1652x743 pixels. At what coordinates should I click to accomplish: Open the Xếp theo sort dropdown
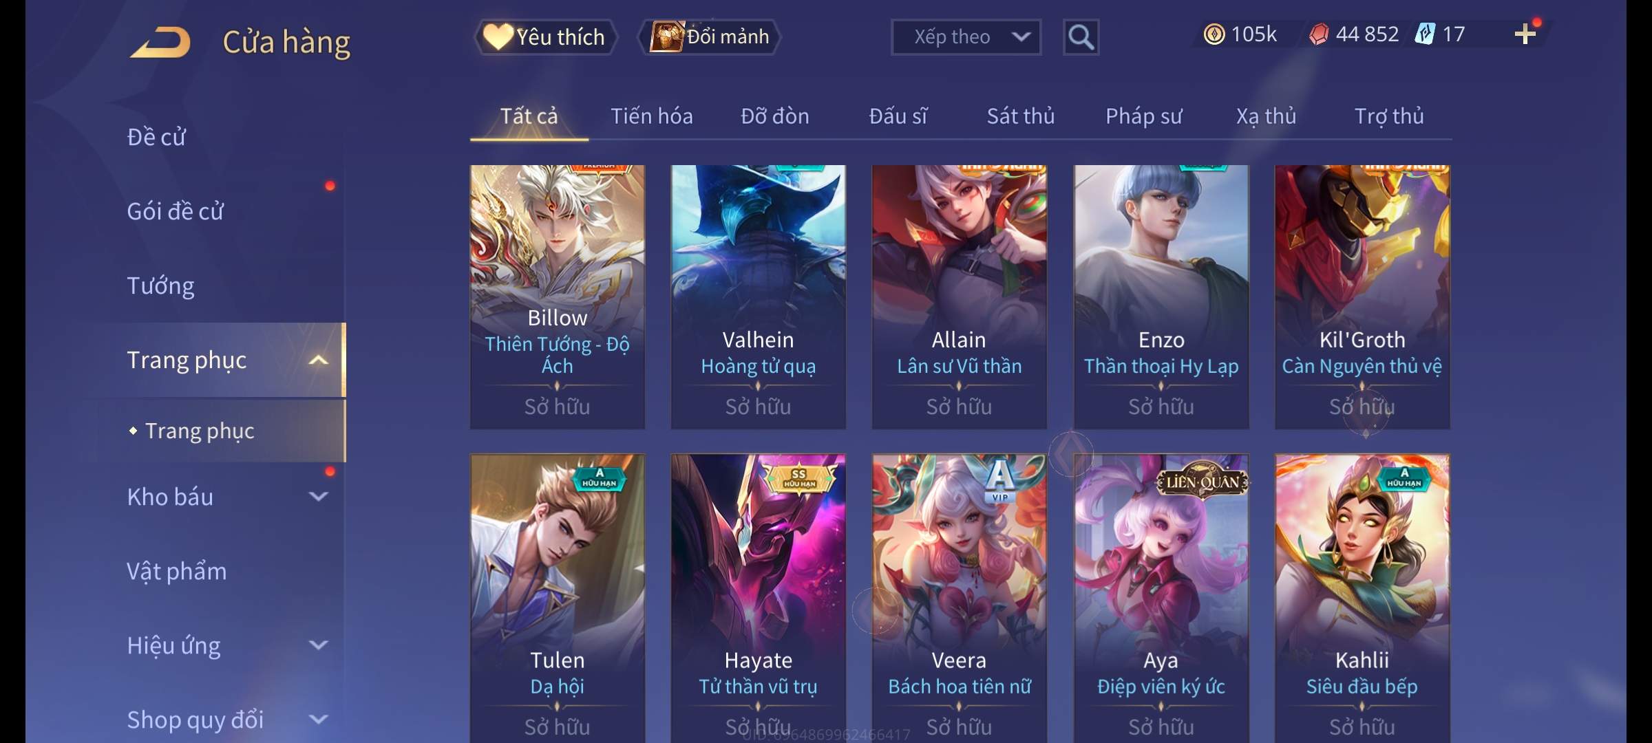coord(966,37)
